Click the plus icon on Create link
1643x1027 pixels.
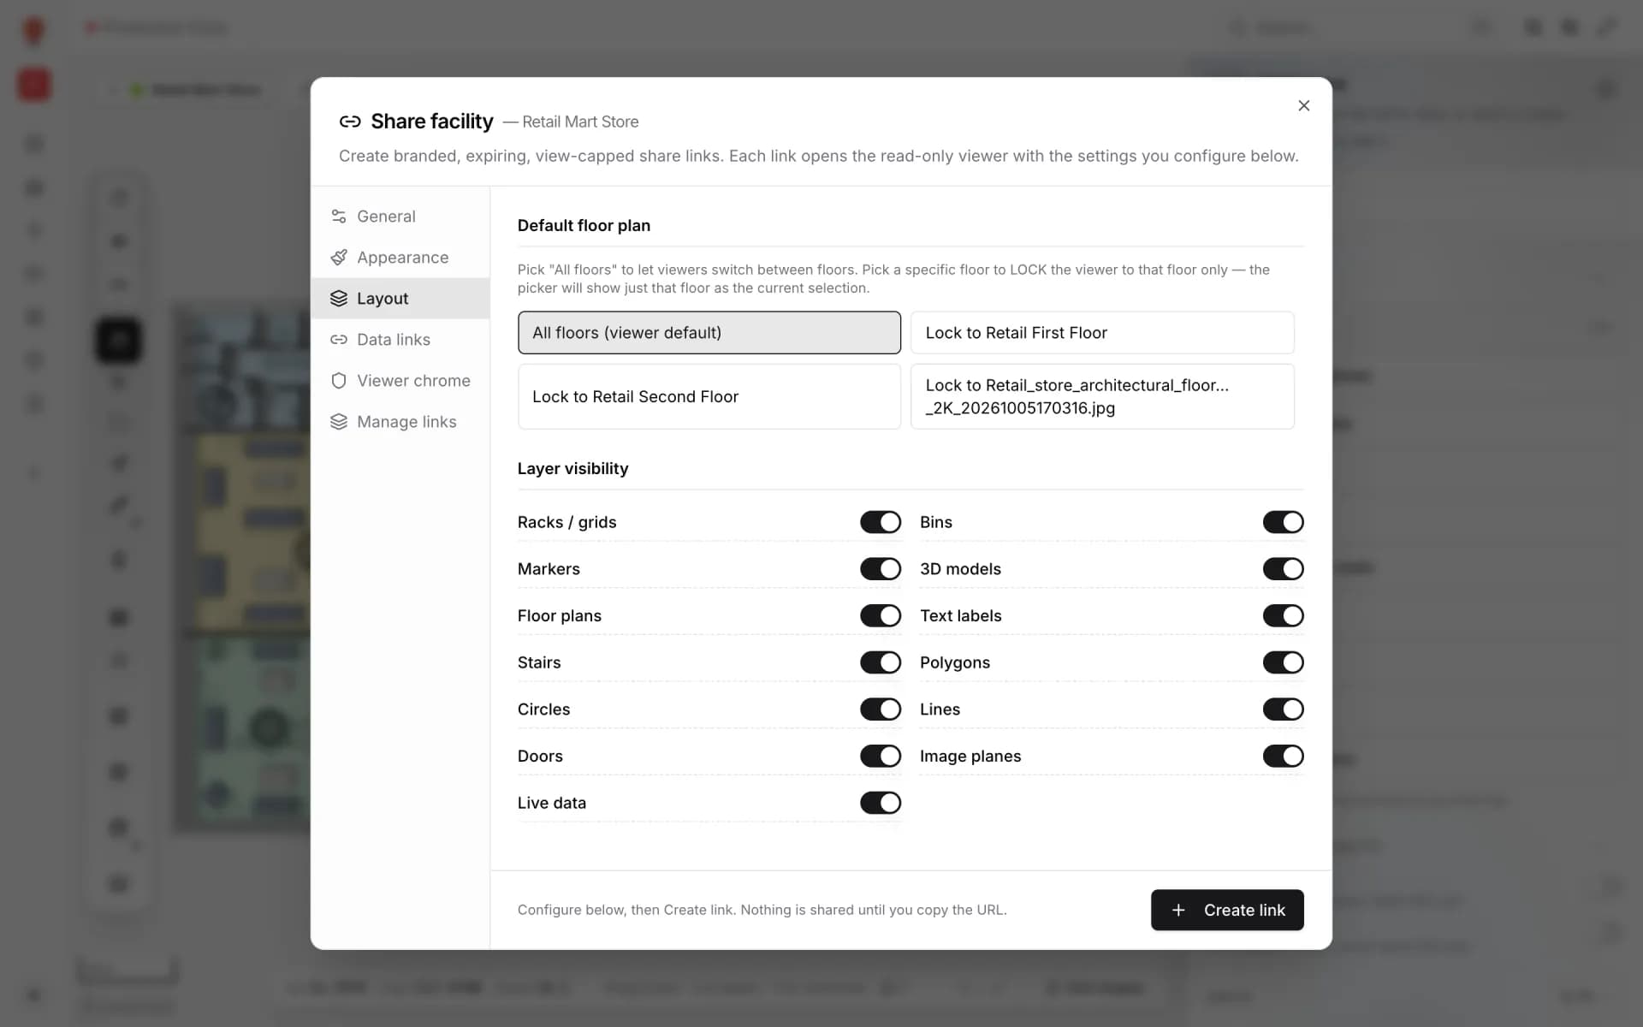(x=1178, y=910)
